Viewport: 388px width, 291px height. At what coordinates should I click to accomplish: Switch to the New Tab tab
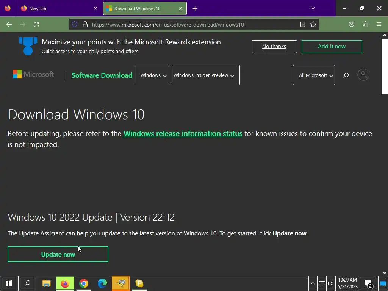(x=59, y=8)
